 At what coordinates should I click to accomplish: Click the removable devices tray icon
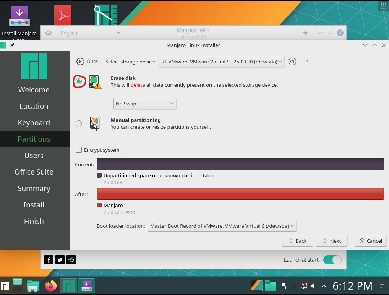point(284,286)
